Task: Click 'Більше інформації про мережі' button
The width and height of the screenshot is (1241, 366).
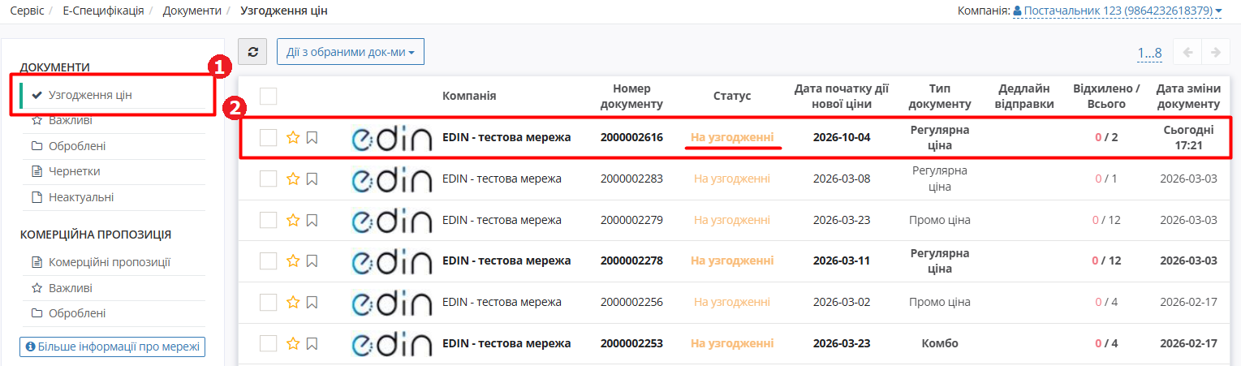Action: click(113, 347)
